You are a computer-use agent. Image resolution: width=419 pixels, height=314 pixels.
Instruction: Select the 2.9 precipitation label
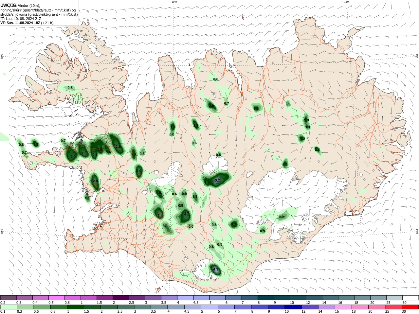[x=139, y=171]
